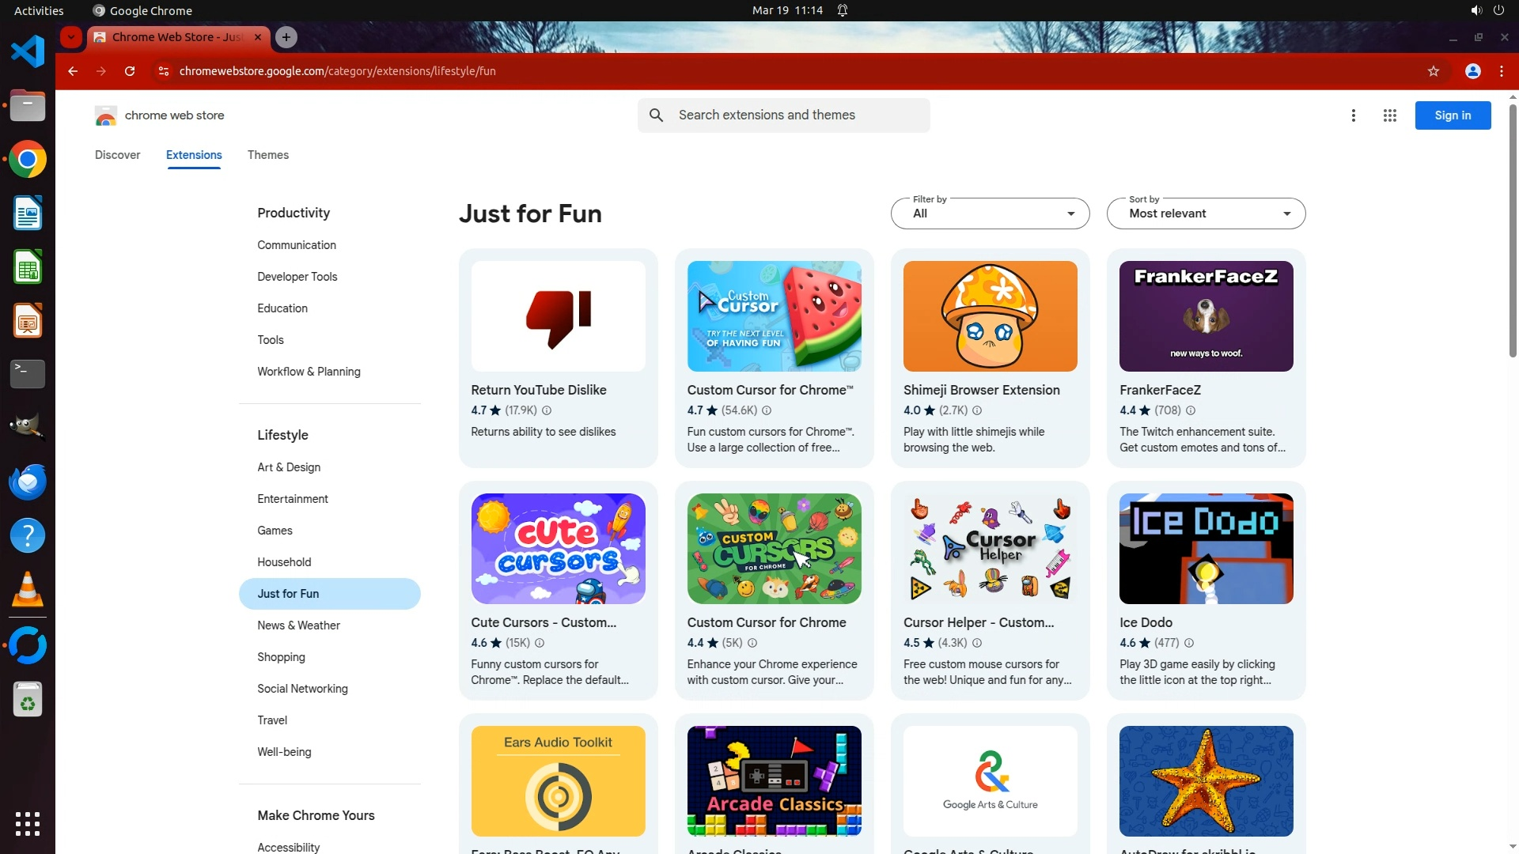
Task: Click the bookmark star icon in address bar
Action: tap(1433, 71)
